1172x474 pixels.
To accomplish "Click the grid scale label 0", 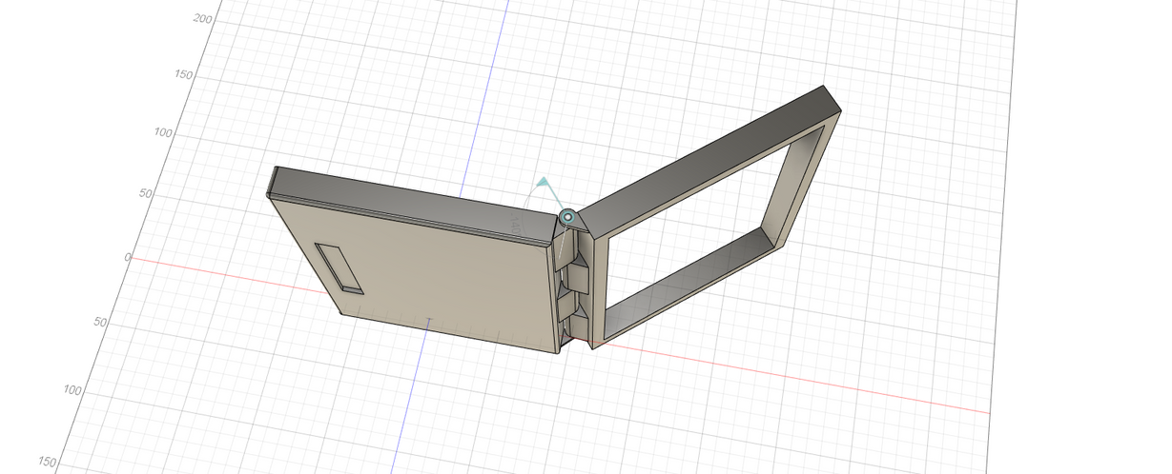I will (x=127, y=257).
